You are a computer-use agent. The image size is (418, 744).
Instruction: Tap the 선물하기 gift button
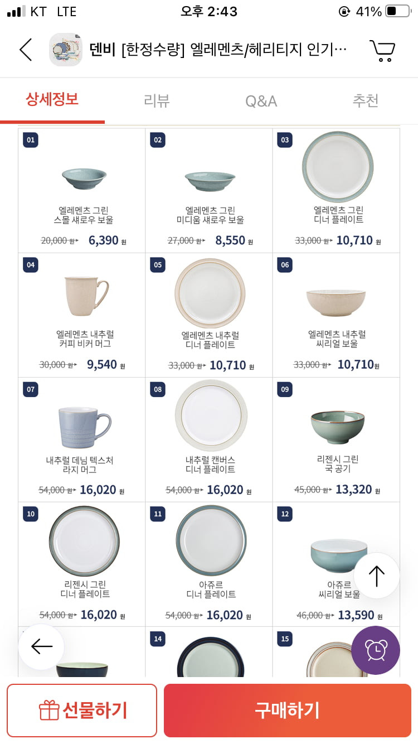[82, 711]
